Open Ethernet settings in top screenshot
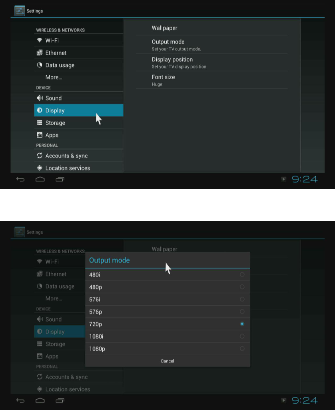335x410 pixels. click(x=79, y=53)
